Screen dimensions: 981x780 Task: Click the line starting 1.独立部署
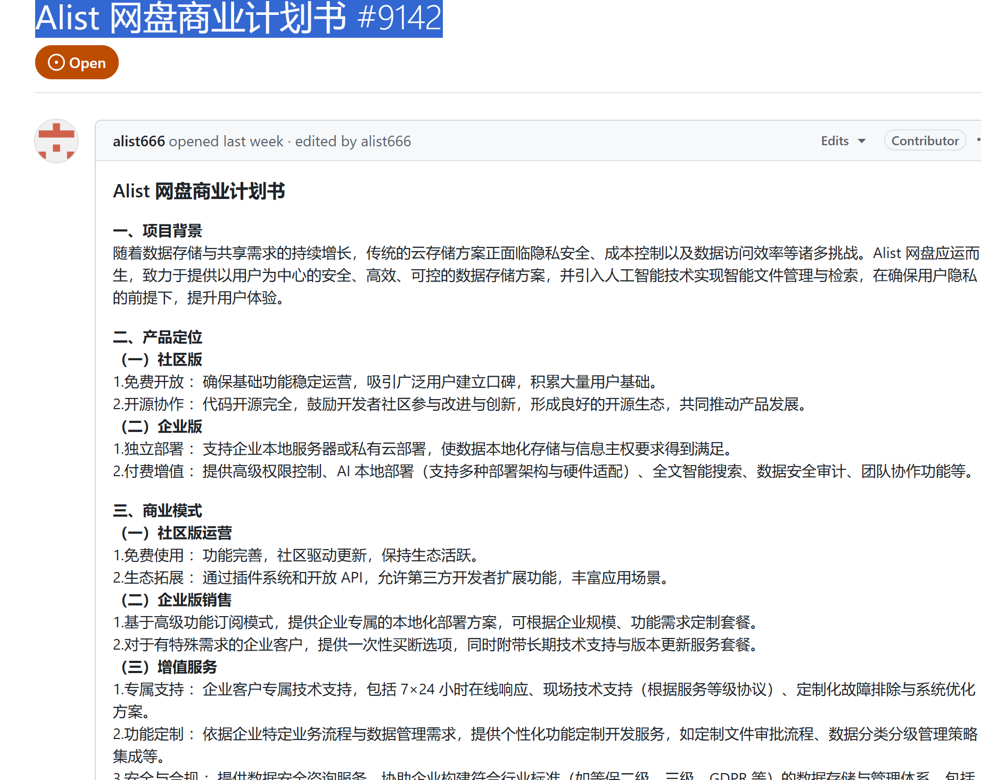coord(424,449)
